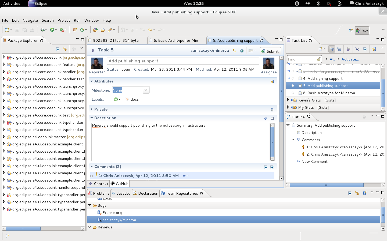Switch to the GitHub bottom editor tab
Viewport: 387px width, 241px height.
pyautogui.click(x=120, y=184)
